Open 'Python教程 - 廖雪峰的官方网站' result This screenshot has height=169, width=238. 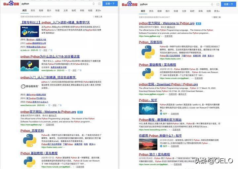point(160,120)
